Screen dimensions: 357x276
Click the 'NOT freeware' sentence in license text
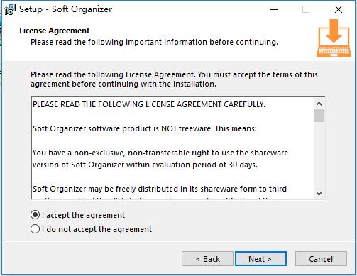[145, 128]
